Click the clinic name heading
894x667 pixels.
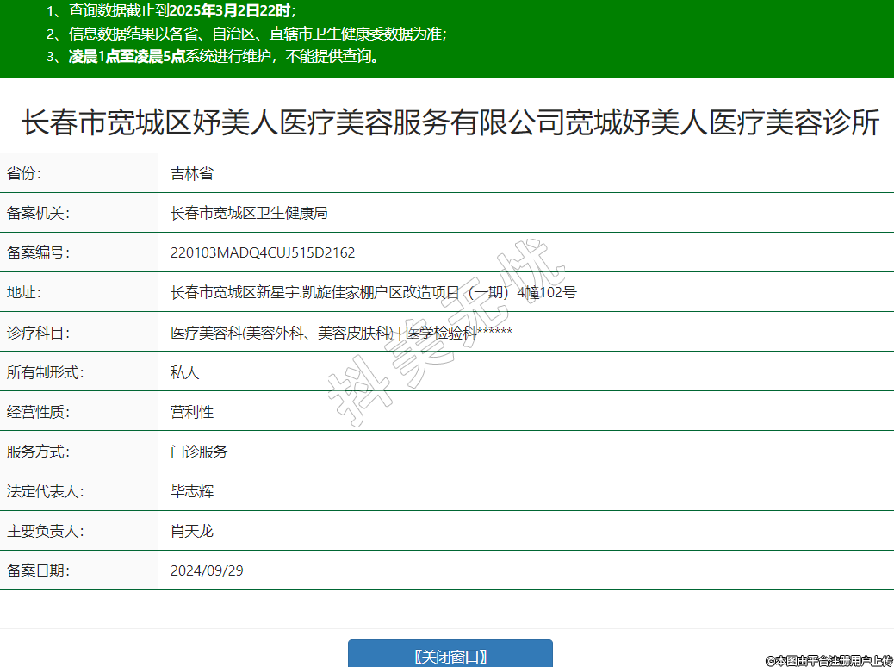(450, 123)
